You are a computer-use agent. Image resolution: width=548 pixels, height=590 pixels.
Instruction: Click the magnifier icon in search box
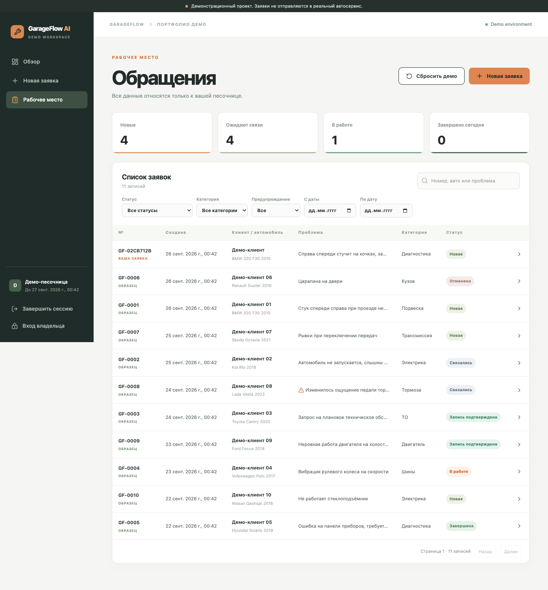click(425, 181)
